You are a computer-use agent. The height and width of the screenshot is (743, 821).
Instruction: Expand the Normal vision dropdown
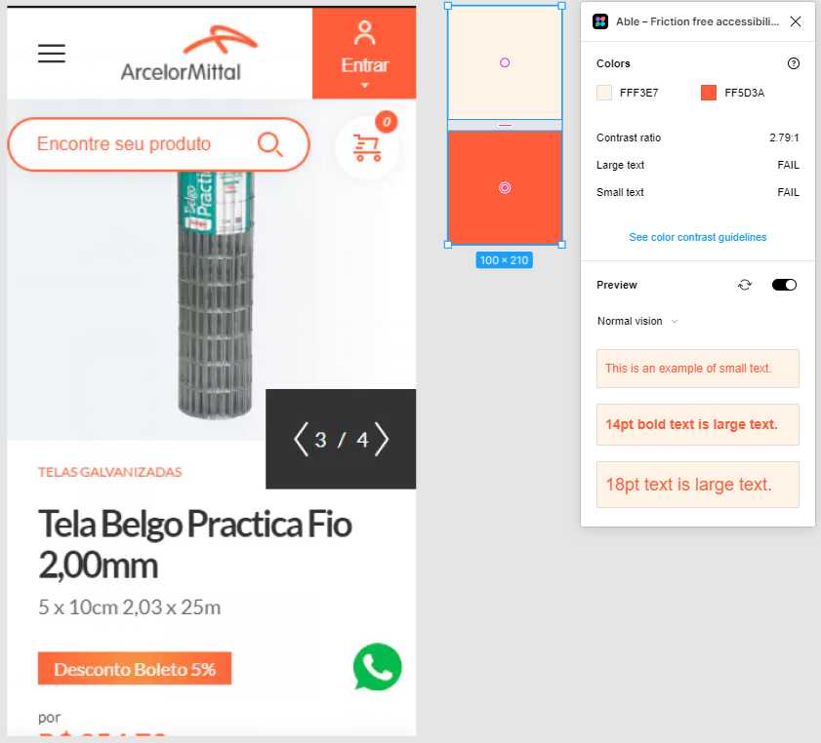point(637,321)
